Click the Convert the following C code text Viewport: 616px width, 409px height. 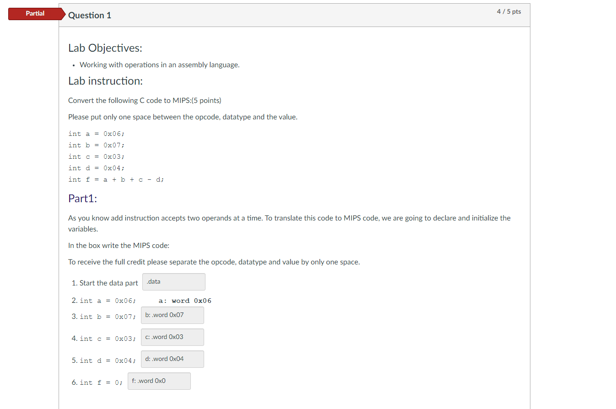(x=145, y=100)
